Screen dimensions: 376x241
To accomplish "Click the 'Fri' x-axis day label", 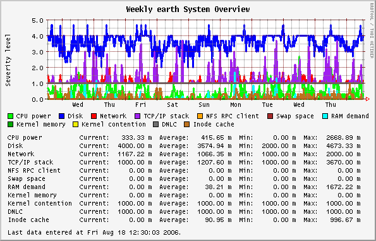I will click(x=140, y=104).
